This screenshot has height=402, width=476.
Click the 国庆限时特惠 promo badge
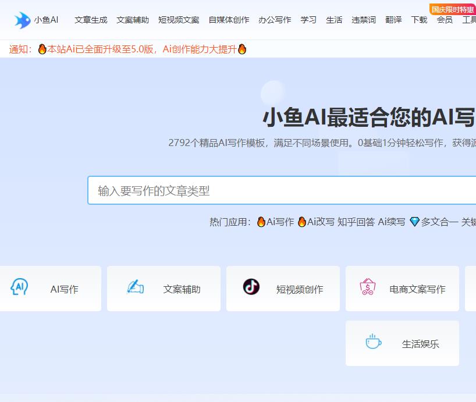tap(453, 9)
